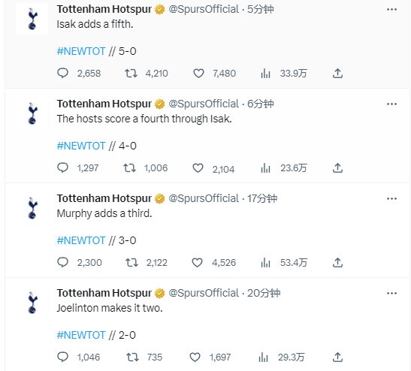Open more options on the 5-0 tweet

(x=391, y=10)
